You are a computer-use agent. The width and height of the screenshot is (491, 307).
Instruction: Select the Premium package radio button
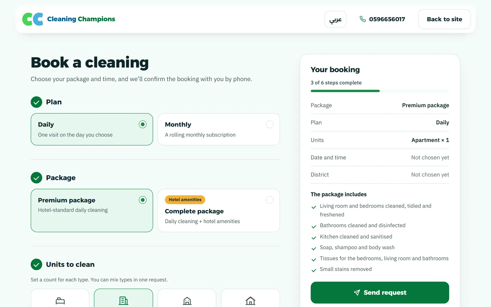click(x=143, y=200)
